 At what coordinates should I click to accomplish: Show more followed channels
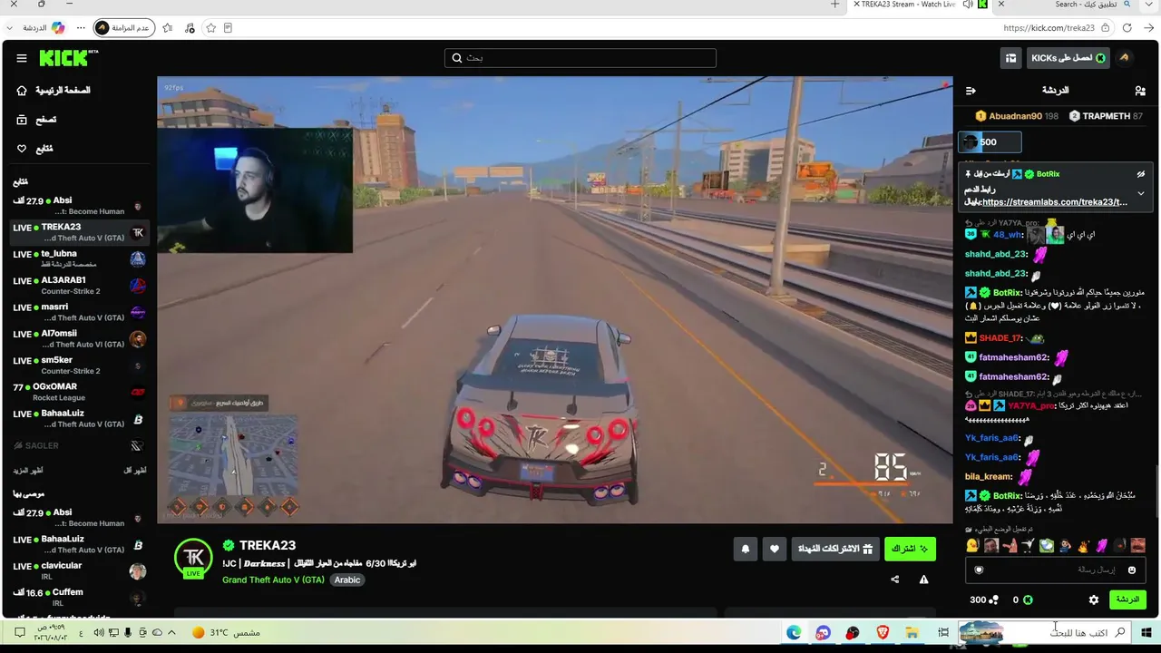point(28,471)
